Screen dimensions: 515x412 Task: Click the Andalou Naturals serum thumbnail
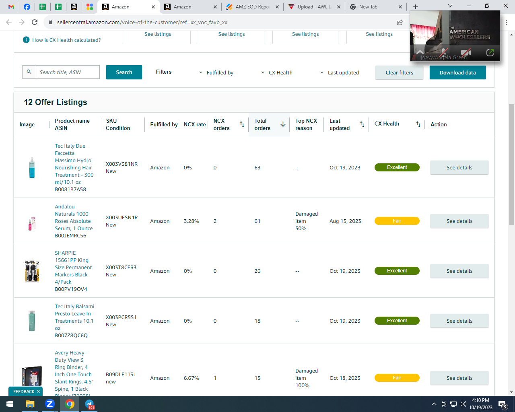[x=32, y=223]
